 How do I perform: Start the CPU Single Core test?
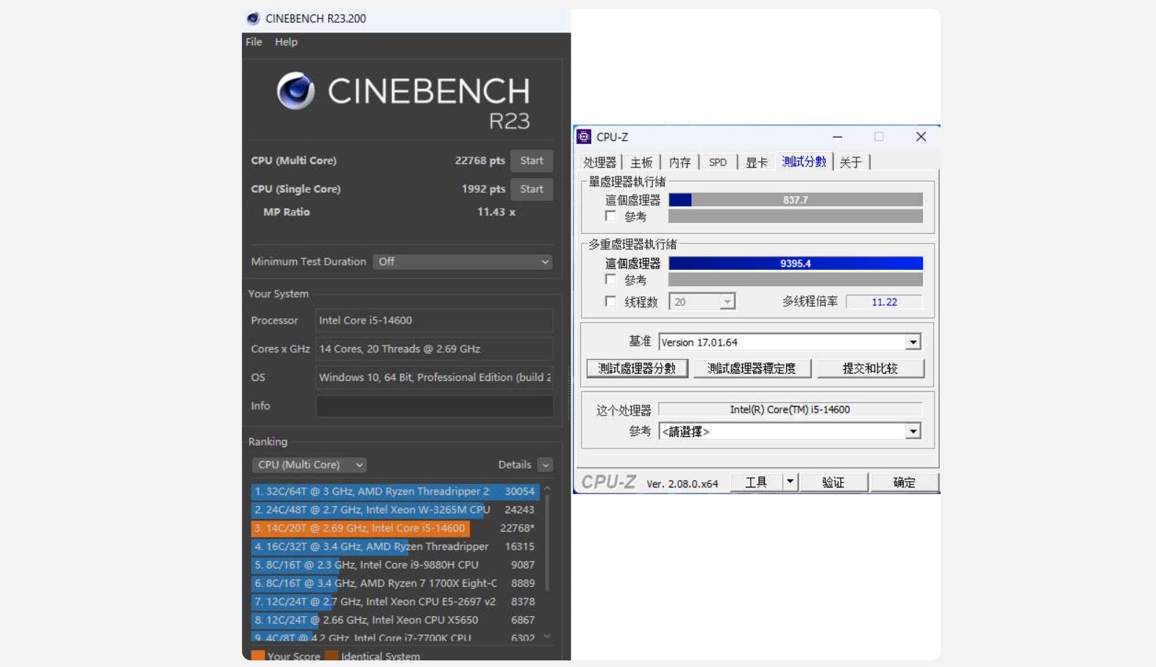532,189
